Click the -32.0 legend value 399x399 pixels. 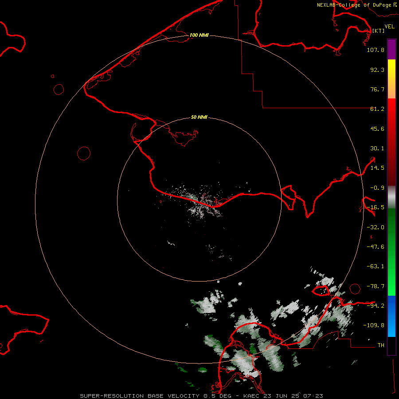coord(376,227)
